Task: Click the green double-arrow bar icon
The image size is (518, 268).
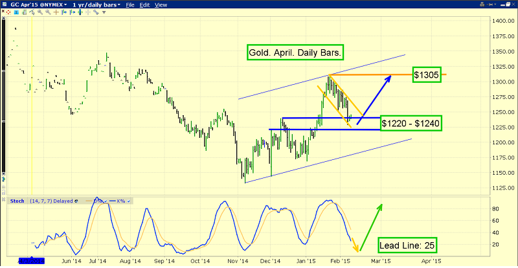Action: pyautogui.click(x=80, y=12)
